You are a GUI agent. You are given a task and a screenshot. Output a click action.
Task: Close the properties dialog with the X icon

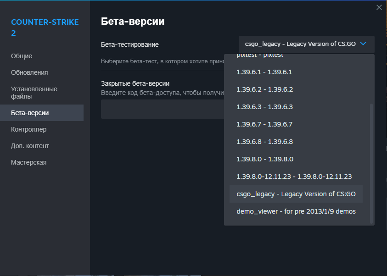(379, 7)
